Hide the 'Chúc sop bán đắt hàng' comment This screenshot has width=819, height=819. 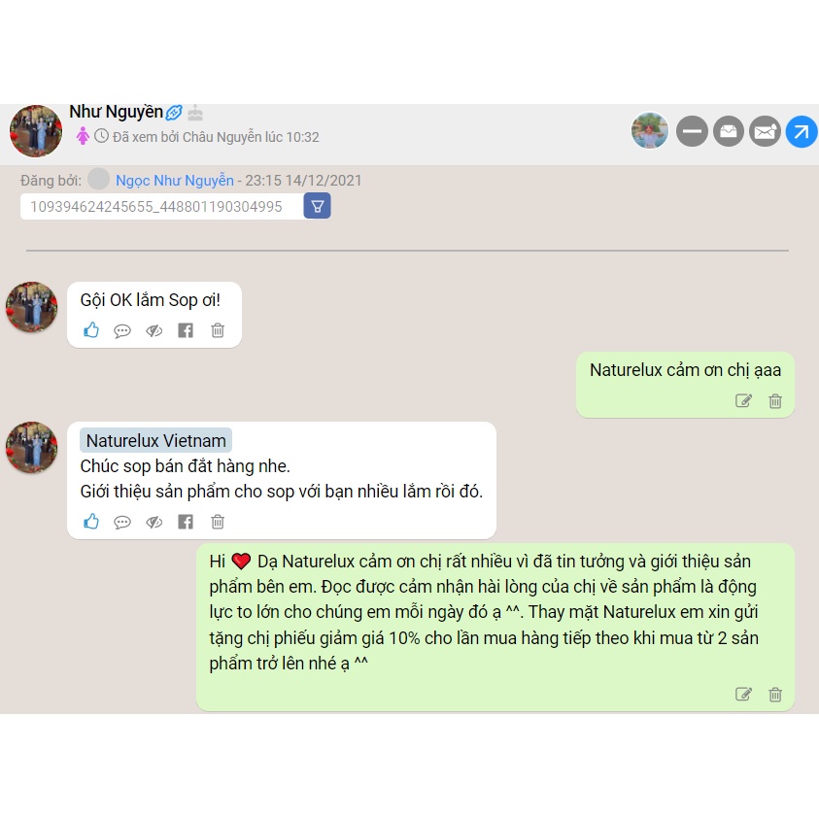[154, 522]
